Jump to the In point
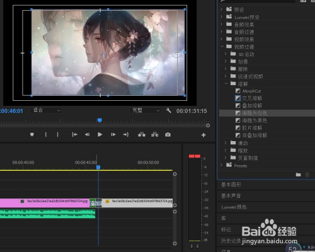The height and width of the screenshot is (252, 315). [74, 135]
